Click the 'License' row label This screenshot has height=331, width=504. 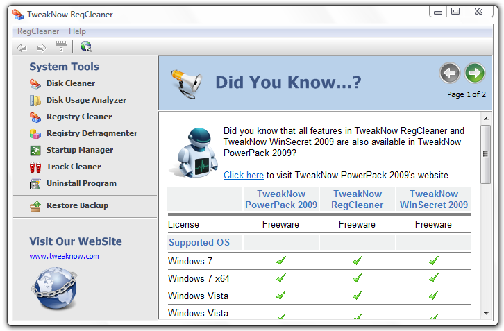point(183,225)
